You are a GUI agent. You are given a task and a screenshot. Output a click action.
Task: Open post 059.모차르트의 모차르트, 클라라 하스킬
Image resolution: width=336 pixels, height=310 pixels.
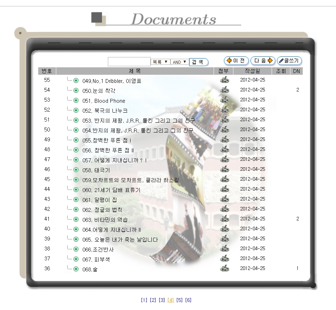tap(131, 180)
